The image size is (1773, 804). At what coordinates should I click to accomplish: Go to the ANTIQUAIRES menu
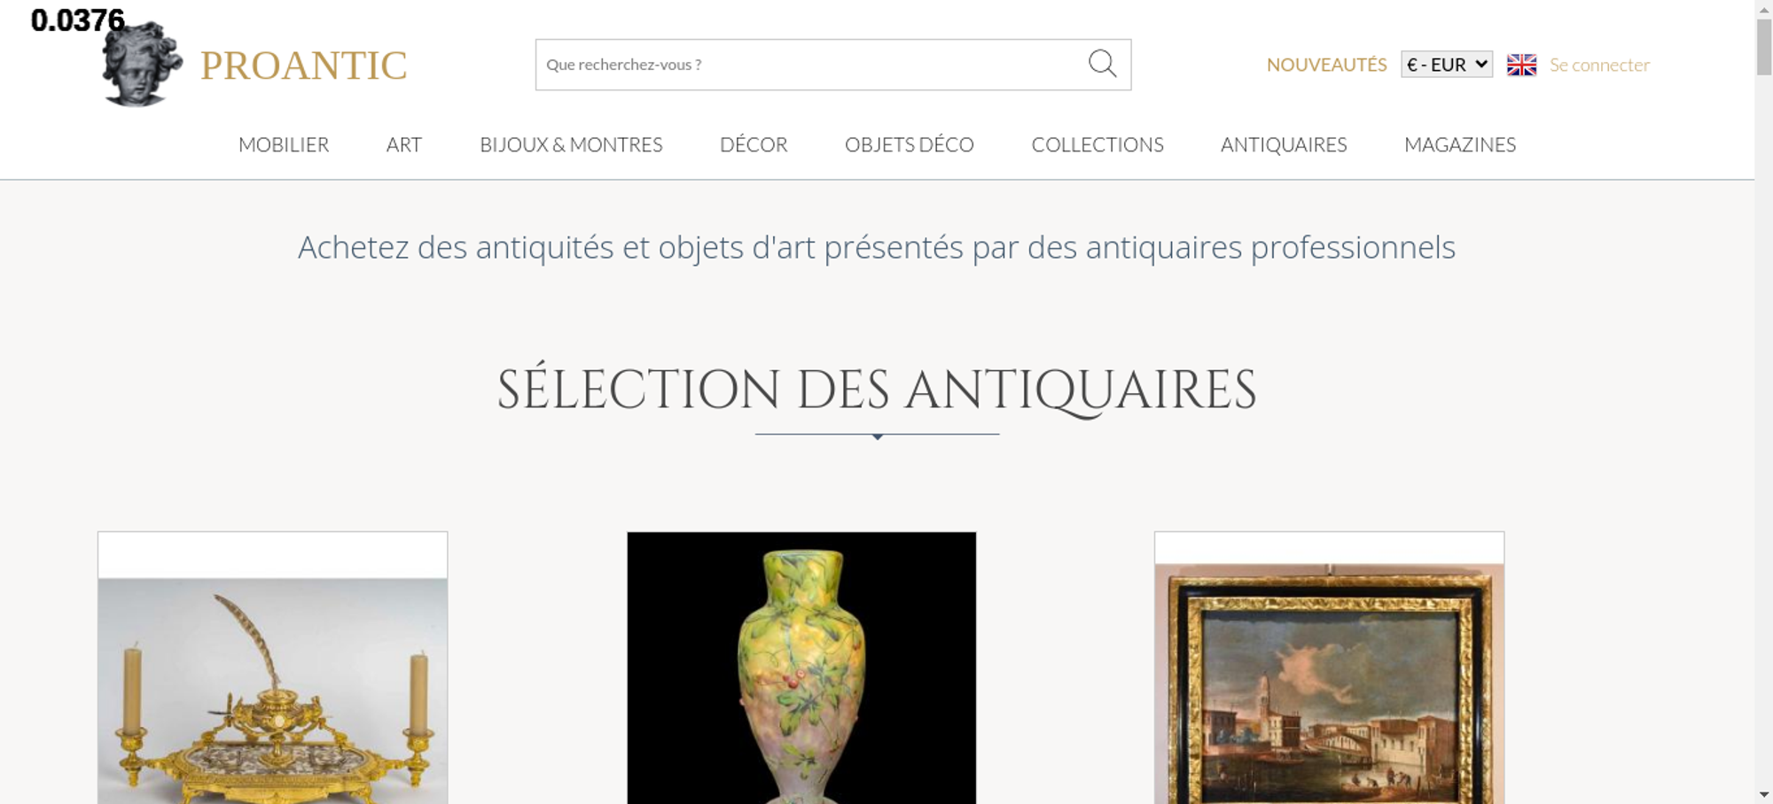click(x=1284, y=144)
